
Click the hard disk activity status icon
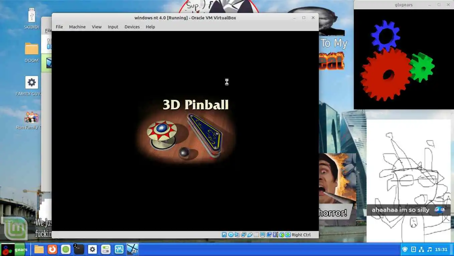click(224, 235)
